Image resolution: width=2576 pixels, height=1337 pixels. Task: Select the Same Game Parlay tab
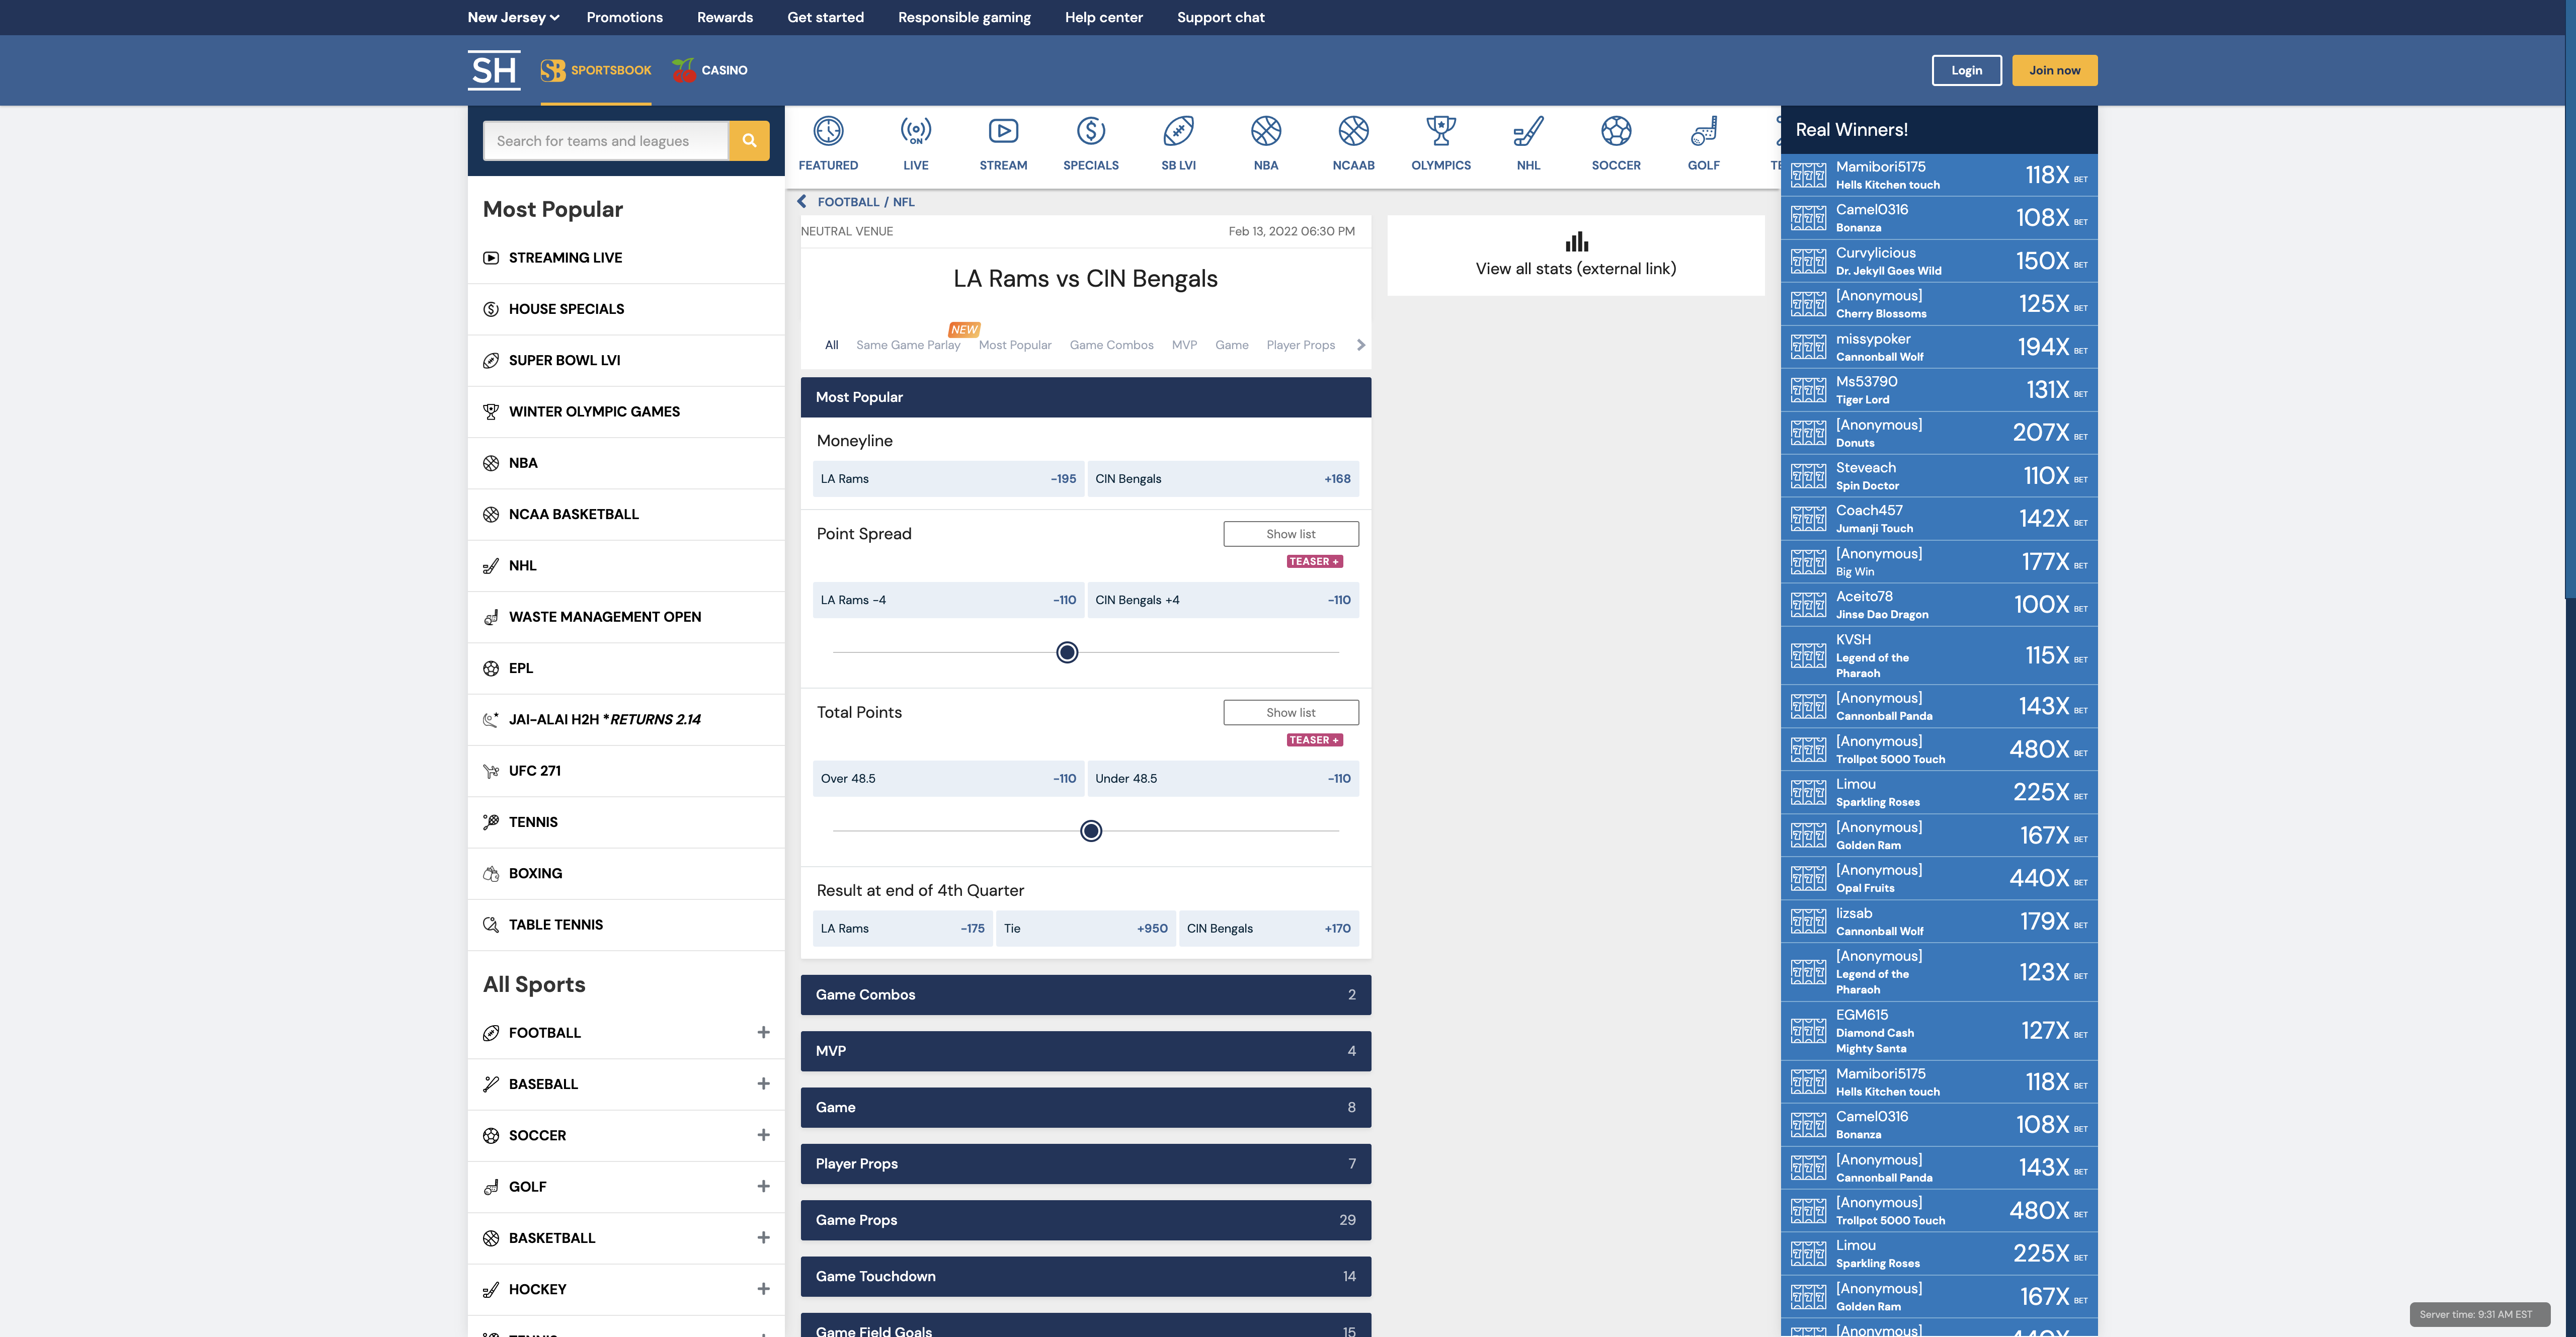point(907,344)
